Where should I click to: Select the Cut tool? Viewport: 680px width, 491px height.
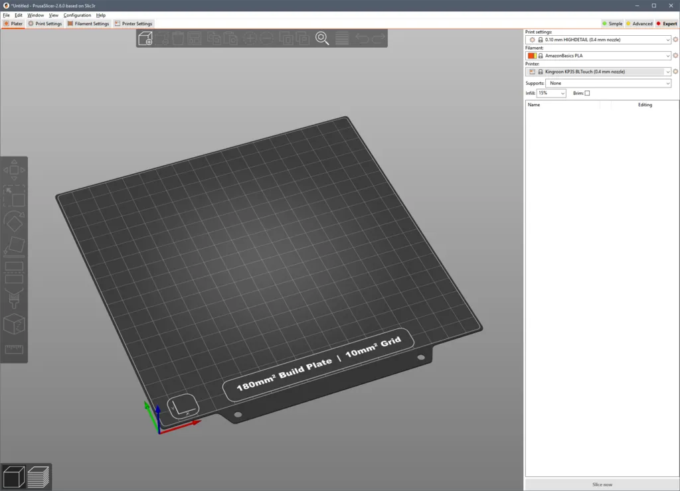[14, 272]
